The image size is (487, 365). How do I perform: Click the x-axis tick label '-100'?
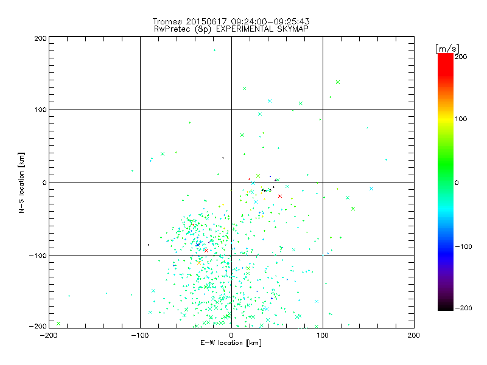tap(140, 335)
